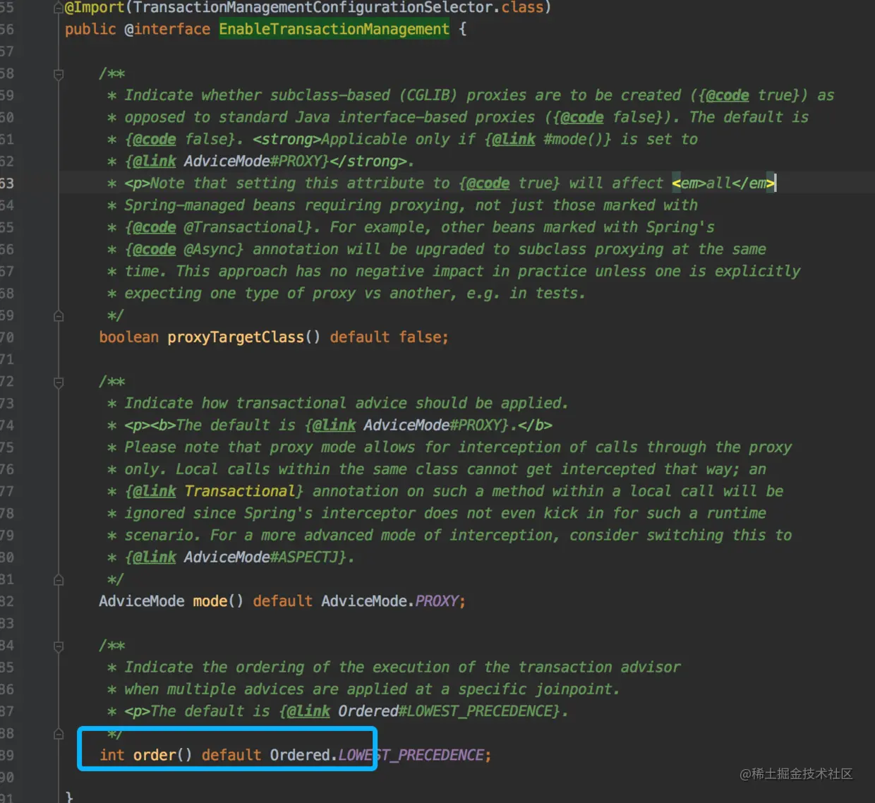Screen dimensions: 875x803
Task: Click the @Import annotation
Action: coord(94,8)
